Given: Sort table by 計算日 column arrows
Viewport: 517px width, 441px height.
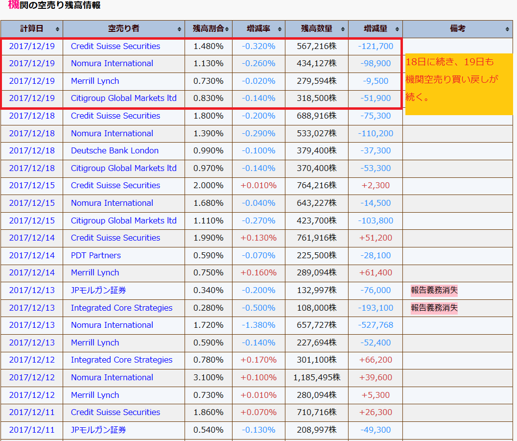Looking at the screenshot, I should 57,29.
